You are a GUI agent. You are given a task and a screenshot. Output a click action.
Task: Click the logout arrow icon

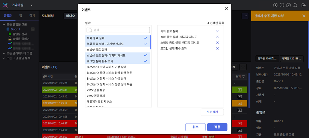[303, 5]
